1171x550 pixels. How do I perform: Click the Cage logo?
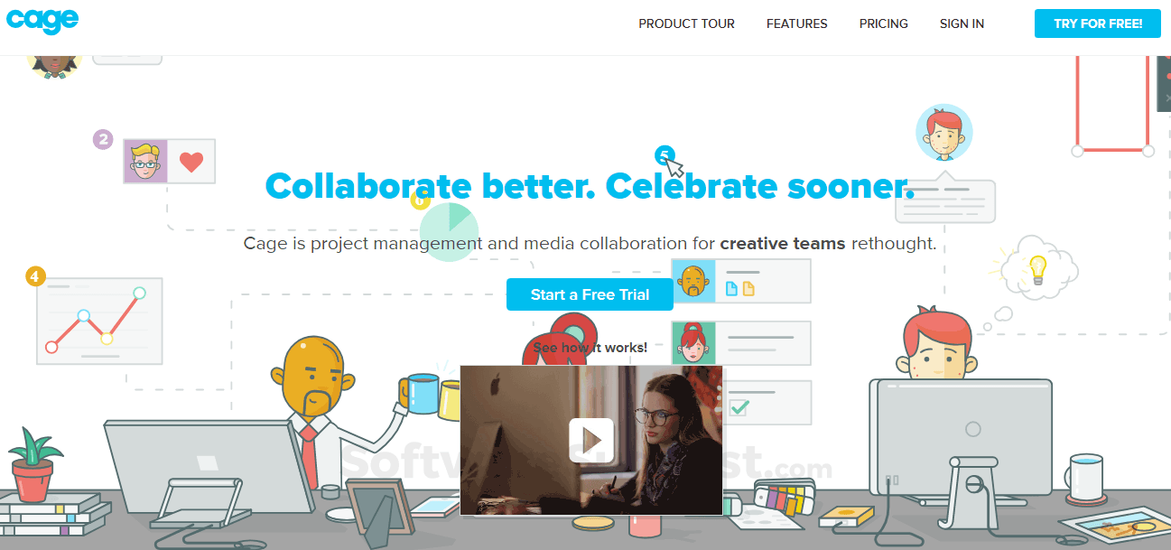[42, 20]
